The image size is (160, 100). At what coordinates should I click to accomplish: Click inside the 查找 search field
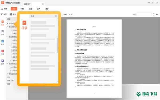[144, 14]
